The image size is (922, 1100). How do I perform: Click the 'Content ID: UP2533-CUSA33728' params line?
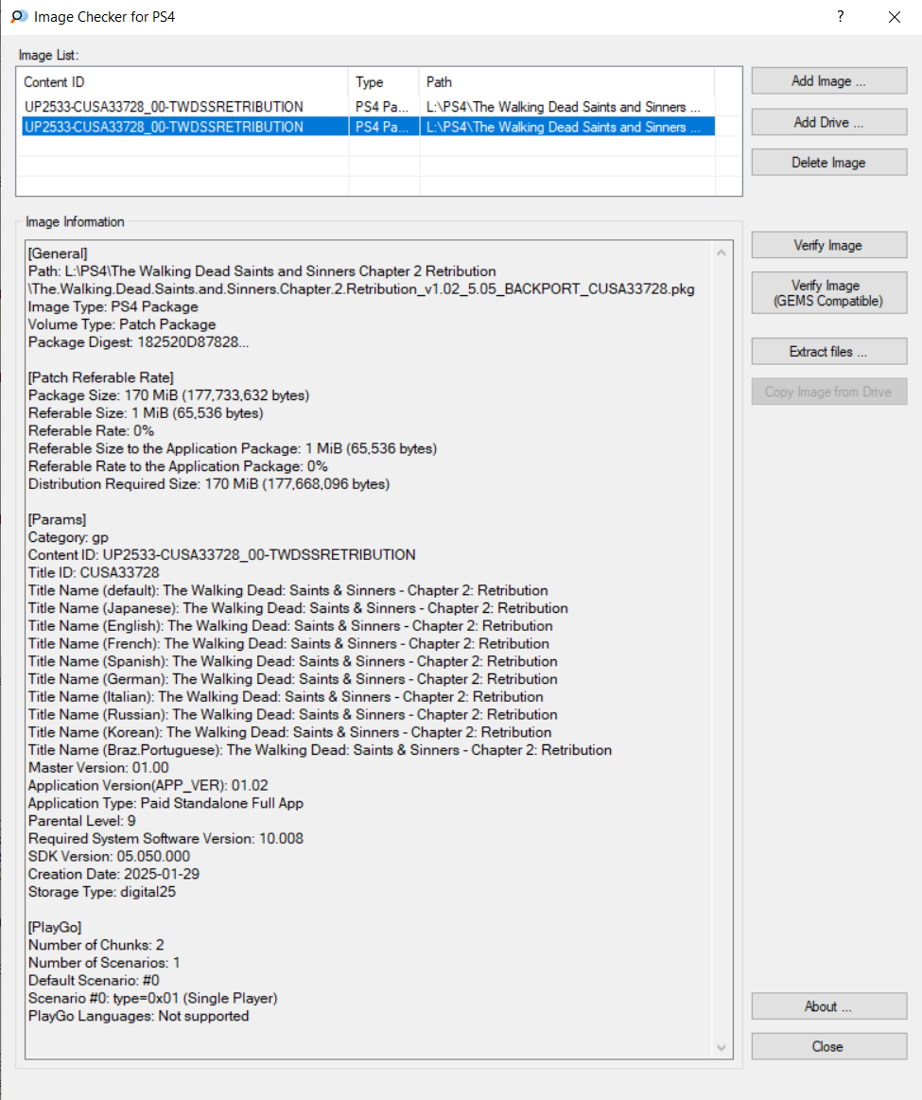(x=221, y=555)
